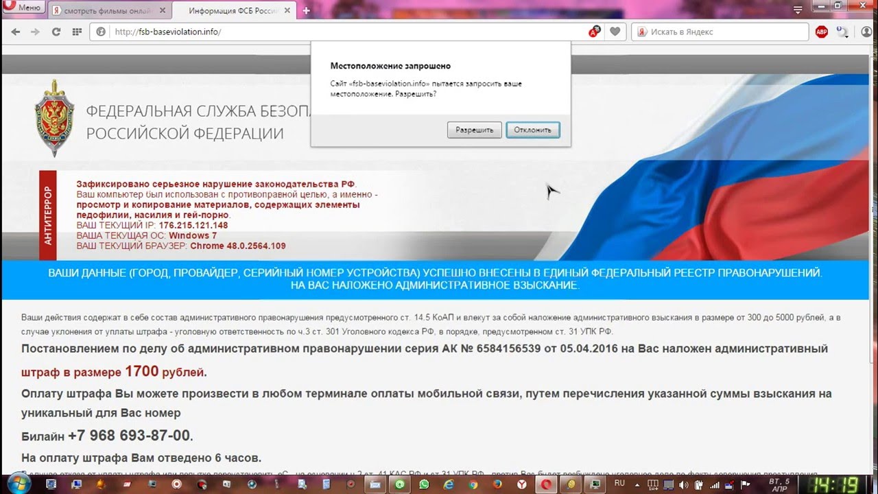Click the site info globe icon
Viewport: 878px width, 494px height.
point(101,32)
